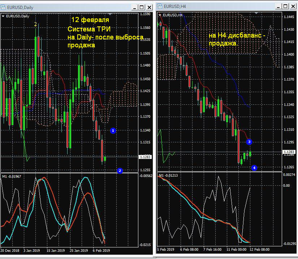Minimize the EURUSD,Daily chart window
This screenshot has width=298, height=259.
(135, 8)
